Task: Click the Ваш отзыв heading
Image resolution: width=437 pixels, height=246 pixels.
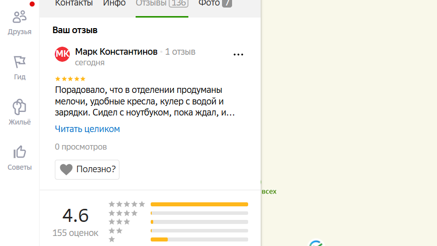Action: 75,30
